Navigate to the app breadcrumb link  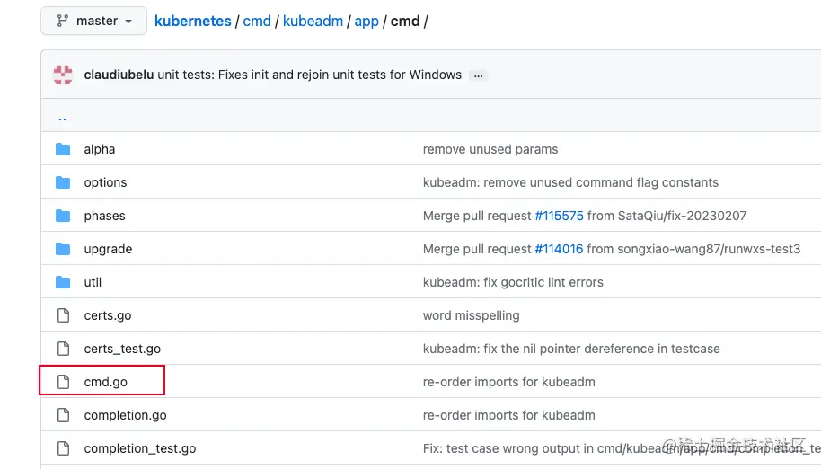coord(366,21)
